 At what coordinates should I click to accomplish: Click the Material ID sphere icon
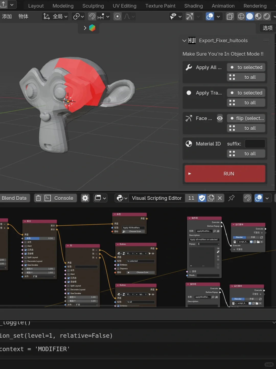click(x=189, y=144)
